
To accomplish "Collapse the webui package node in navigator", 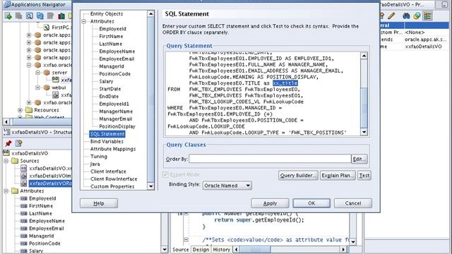I will pos(37,87).
